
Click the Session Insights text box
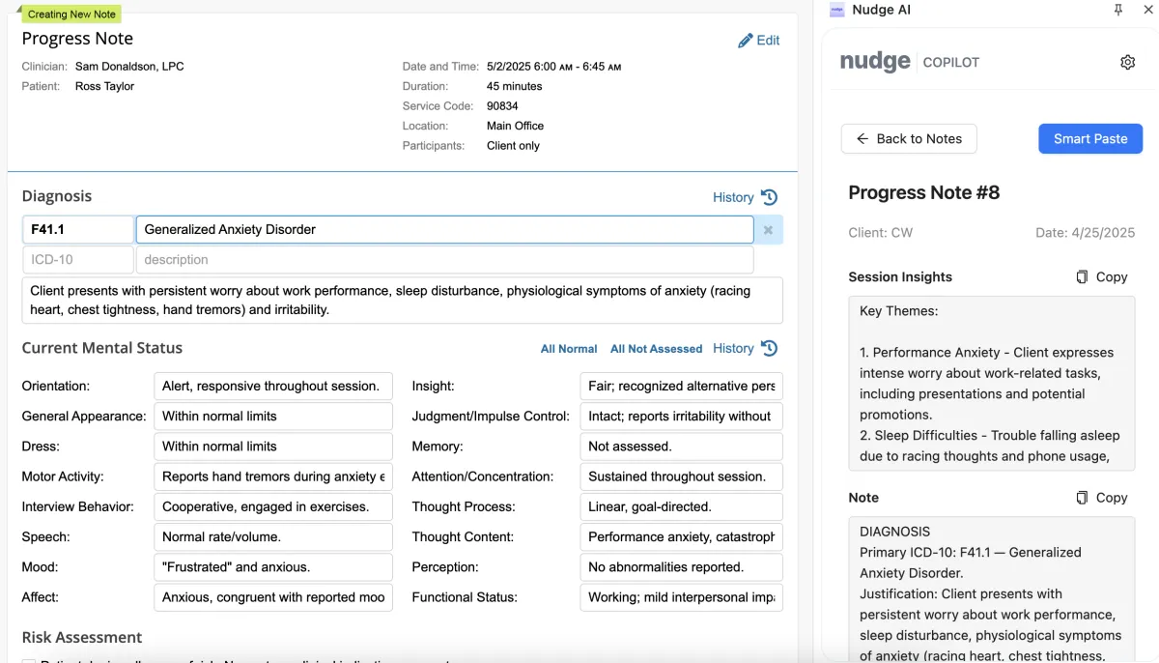point(992,383)
